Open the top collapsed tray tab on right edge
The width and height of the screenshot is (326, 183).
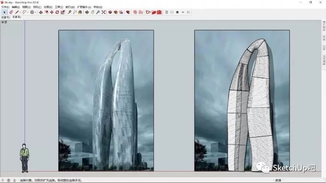(324, 26)
